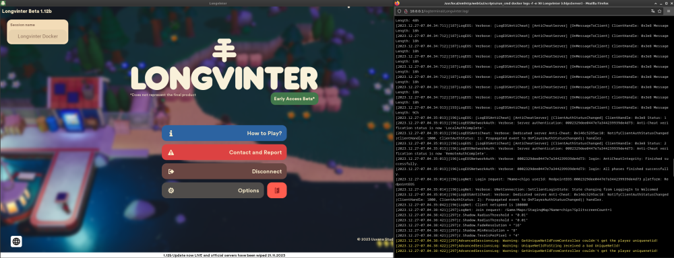Click the red exit-door quit icon
This screenshot has height=258, width=674.
click(x=277, y=190)
